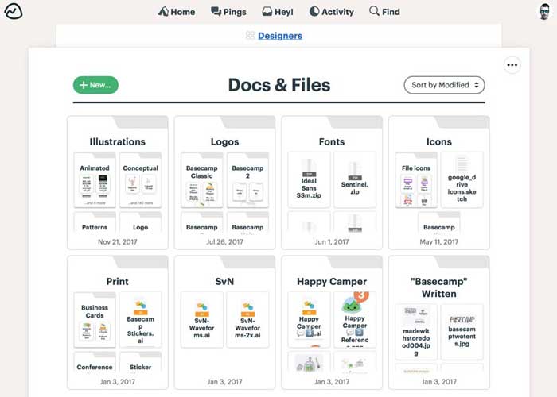Open the Conceptual subfolder thumbnail
This screenshot has height=397, width=557.
pyautogui.click(x=141, y=180)
